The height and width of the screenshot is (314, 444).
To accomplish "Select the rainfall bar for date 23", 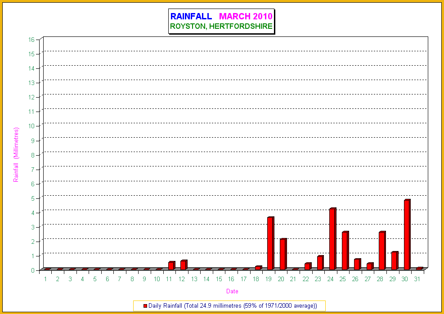I will (320, 262).
